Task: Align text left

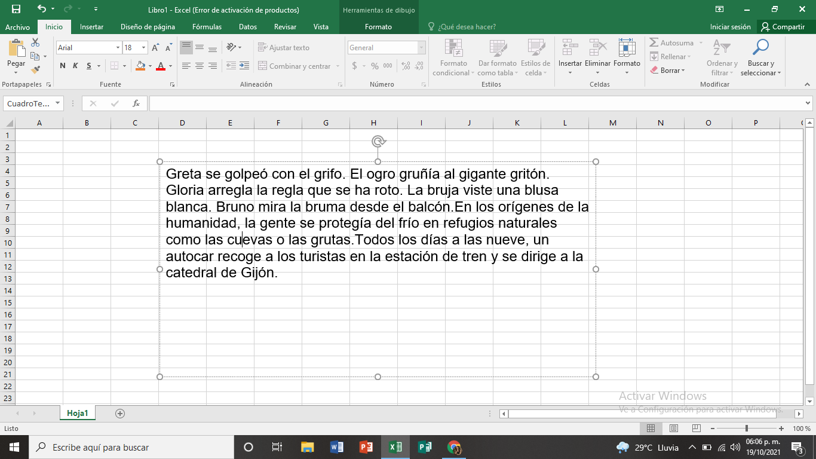Action: [x=186, y=66]
